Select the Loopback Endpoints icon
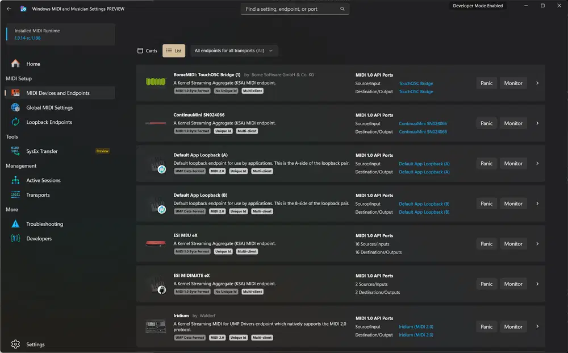This screenshot has width=568, height=353. click(15, 122)
